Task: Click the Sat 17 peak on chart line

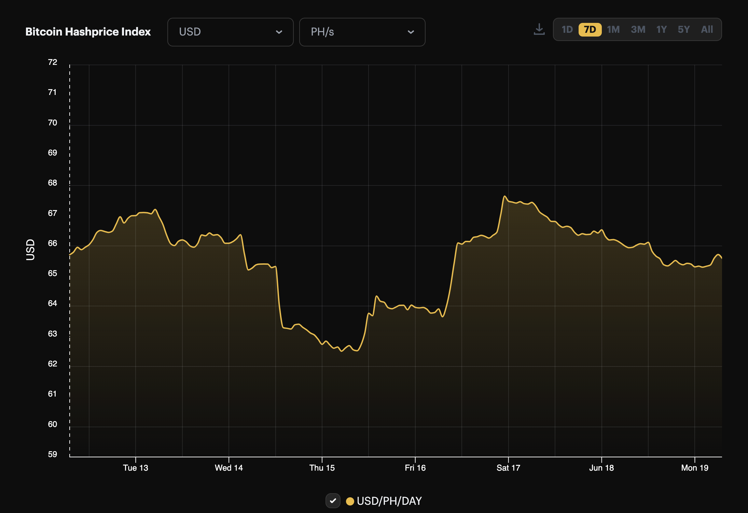Action: coord(504,196)
